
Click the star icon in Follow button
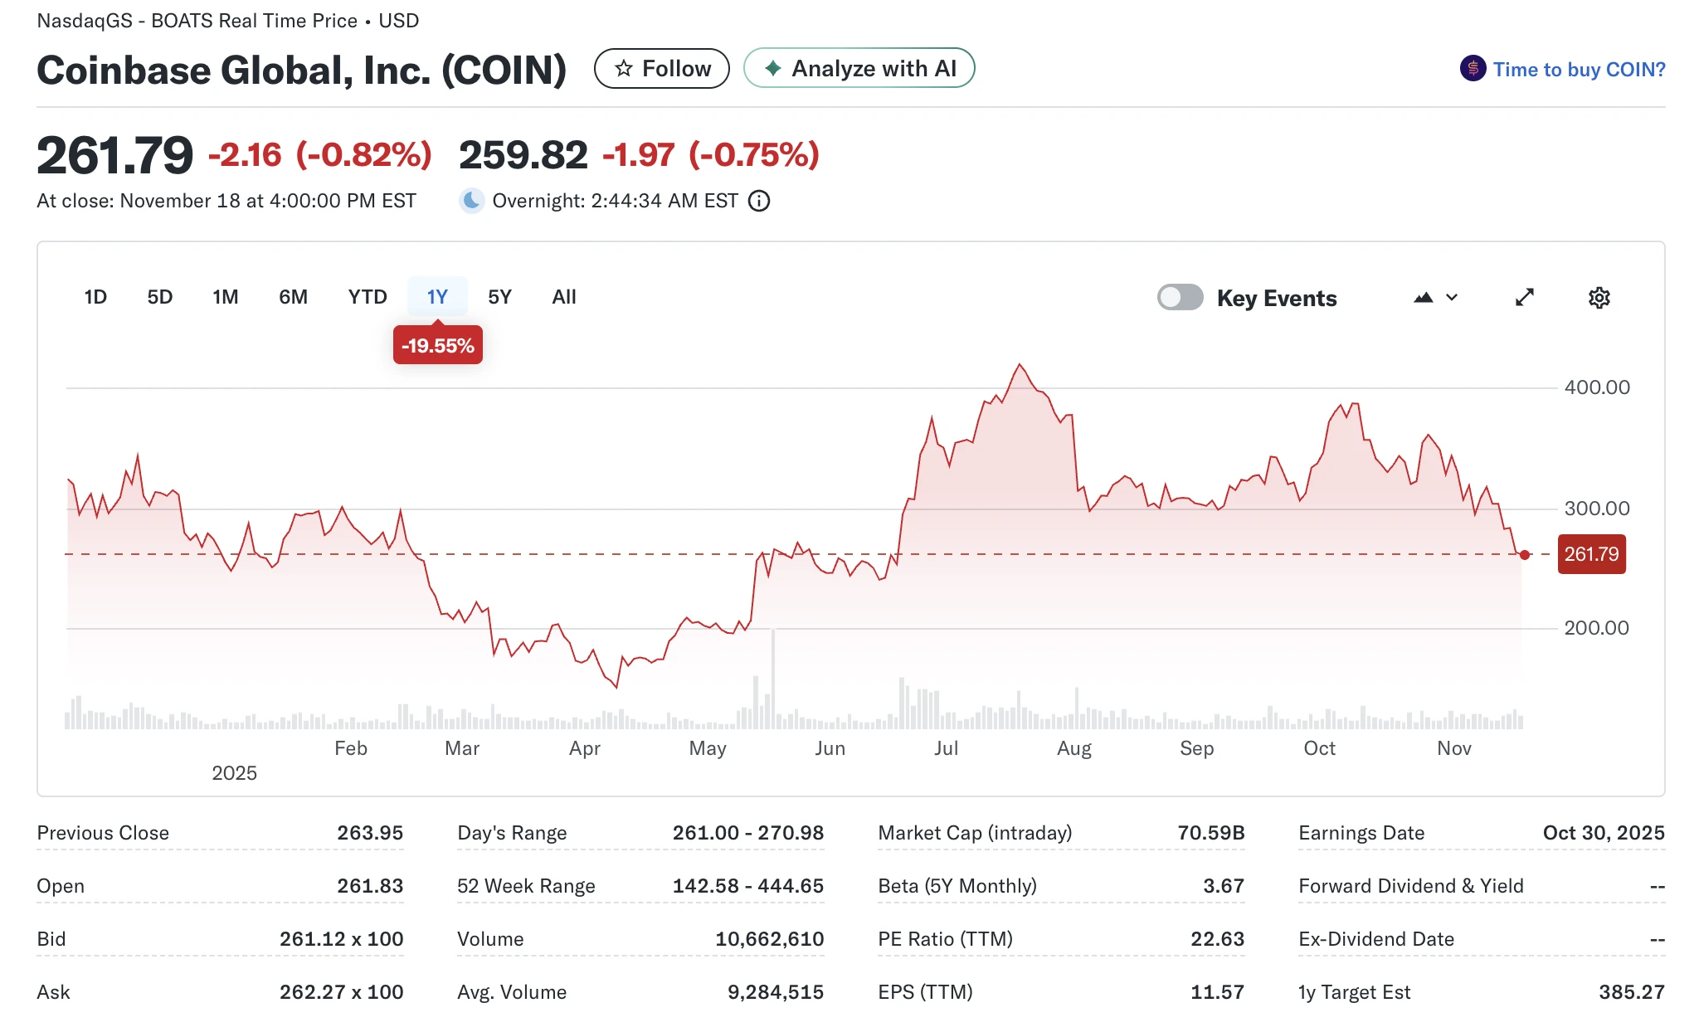(624, 69)
